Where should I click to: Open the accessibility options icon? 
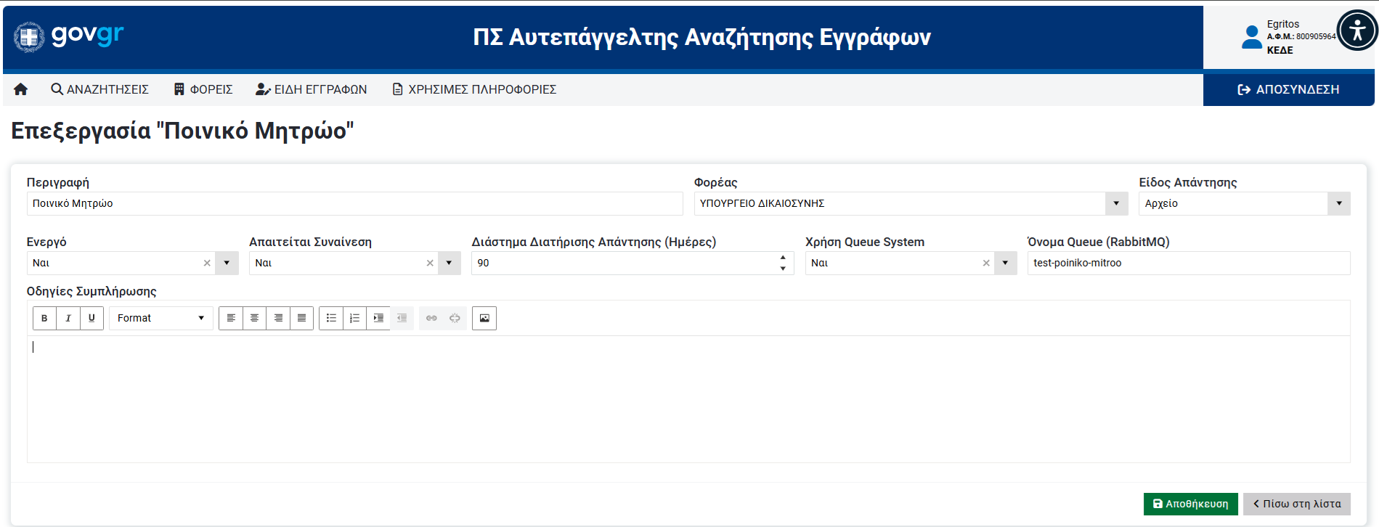coord(1357,30)
